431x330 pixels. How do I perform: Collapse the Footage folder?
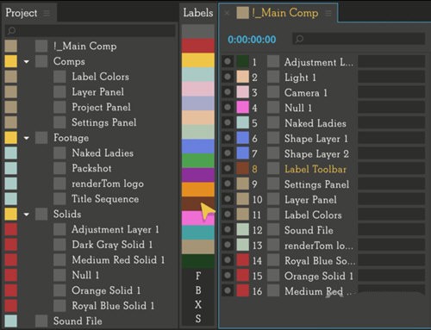[27, 138]
